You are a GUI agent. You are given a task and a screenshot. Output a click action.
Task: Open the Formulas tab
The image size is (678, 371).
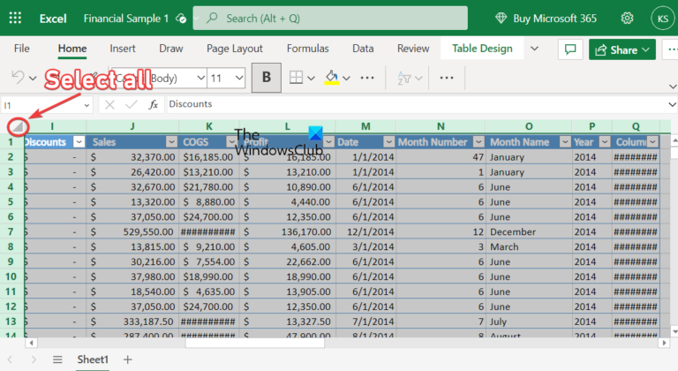[307, 49]
